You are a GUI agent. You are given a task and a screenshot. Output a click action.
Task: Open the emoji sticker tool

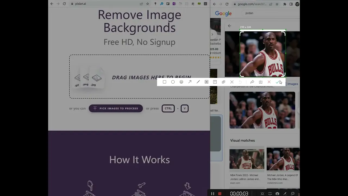click(x=181, y=82)
